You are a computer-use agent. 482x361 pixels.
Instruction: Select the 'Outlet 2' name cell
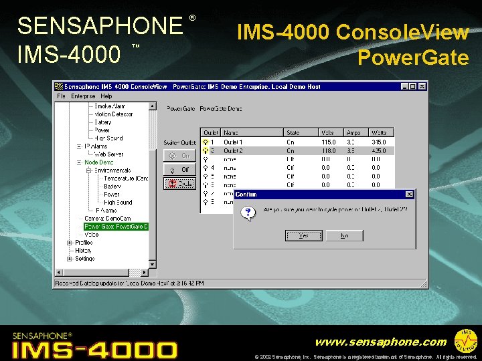(233, 150)
